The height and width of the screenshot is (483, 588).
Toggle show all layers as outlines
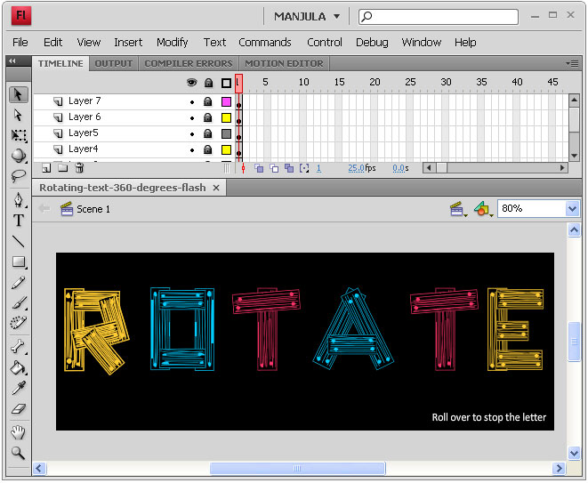click(x=226, y=83)
